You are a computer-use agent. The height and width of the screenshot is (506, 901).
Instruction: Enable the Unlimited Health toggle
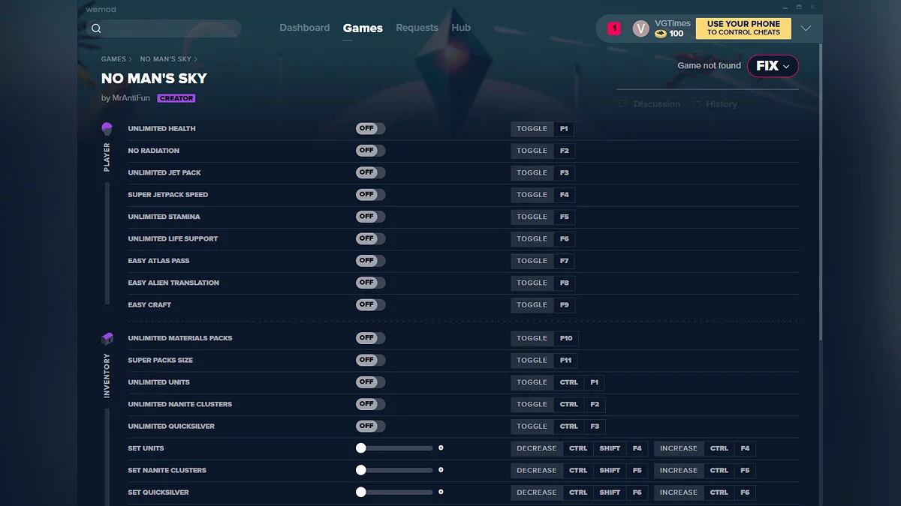point(370,128)
